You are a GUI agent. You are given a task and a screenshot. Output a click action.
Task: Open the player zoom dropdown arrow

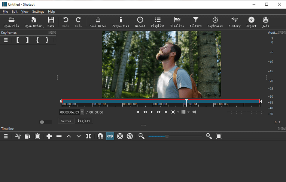point(178,112)
